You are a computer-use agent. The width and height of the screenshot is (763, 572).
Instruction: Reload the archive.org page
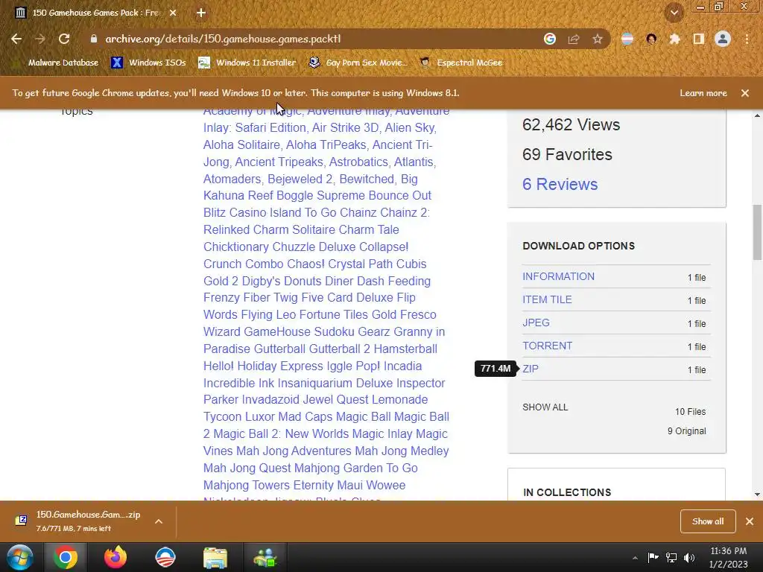point(64,39)
